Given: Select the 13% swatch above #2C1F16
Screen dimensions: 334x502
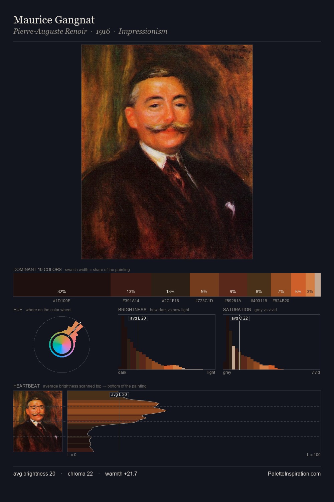Looking at the screenshot, I should tap(170, 285).
